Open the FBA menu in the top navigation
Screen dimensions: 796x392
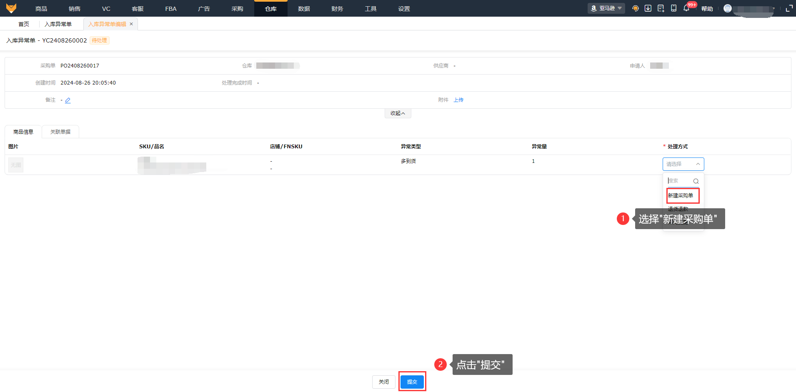pos(171,9)
